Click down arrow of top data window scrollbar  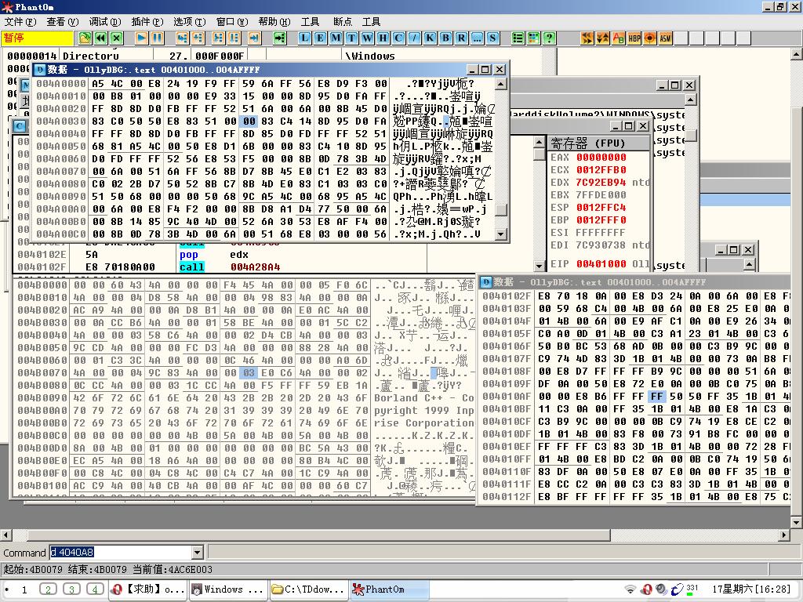[501, 234]
